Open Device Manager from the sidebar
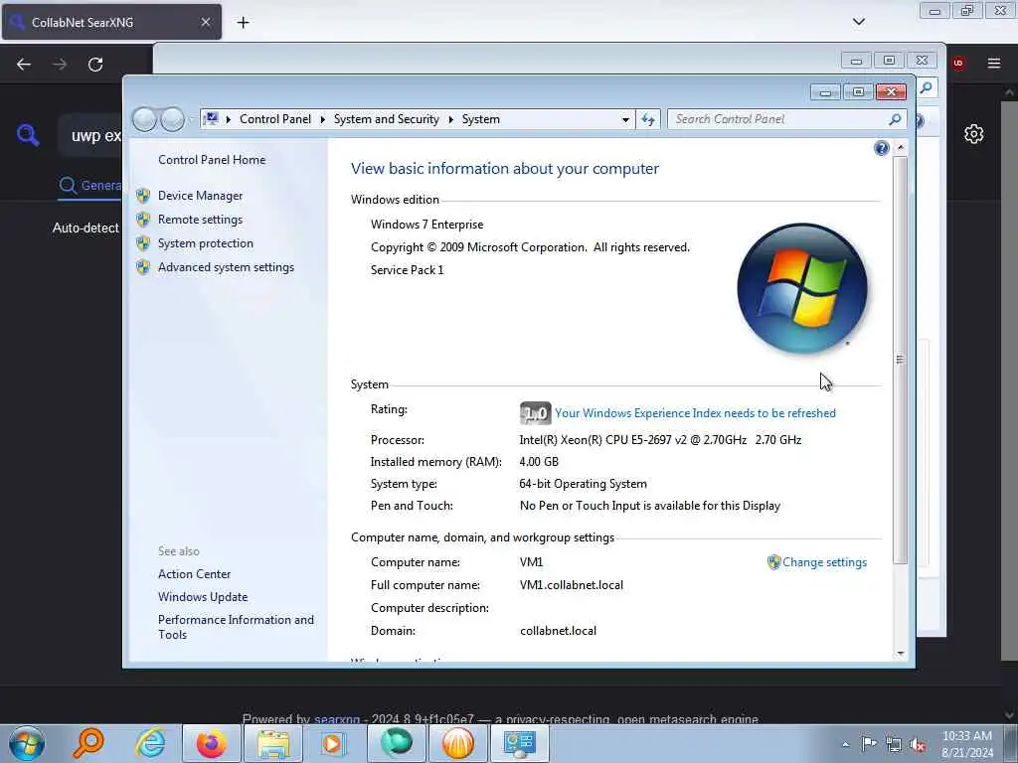Viewport: 1018px width, 763px height. (200, 196)
